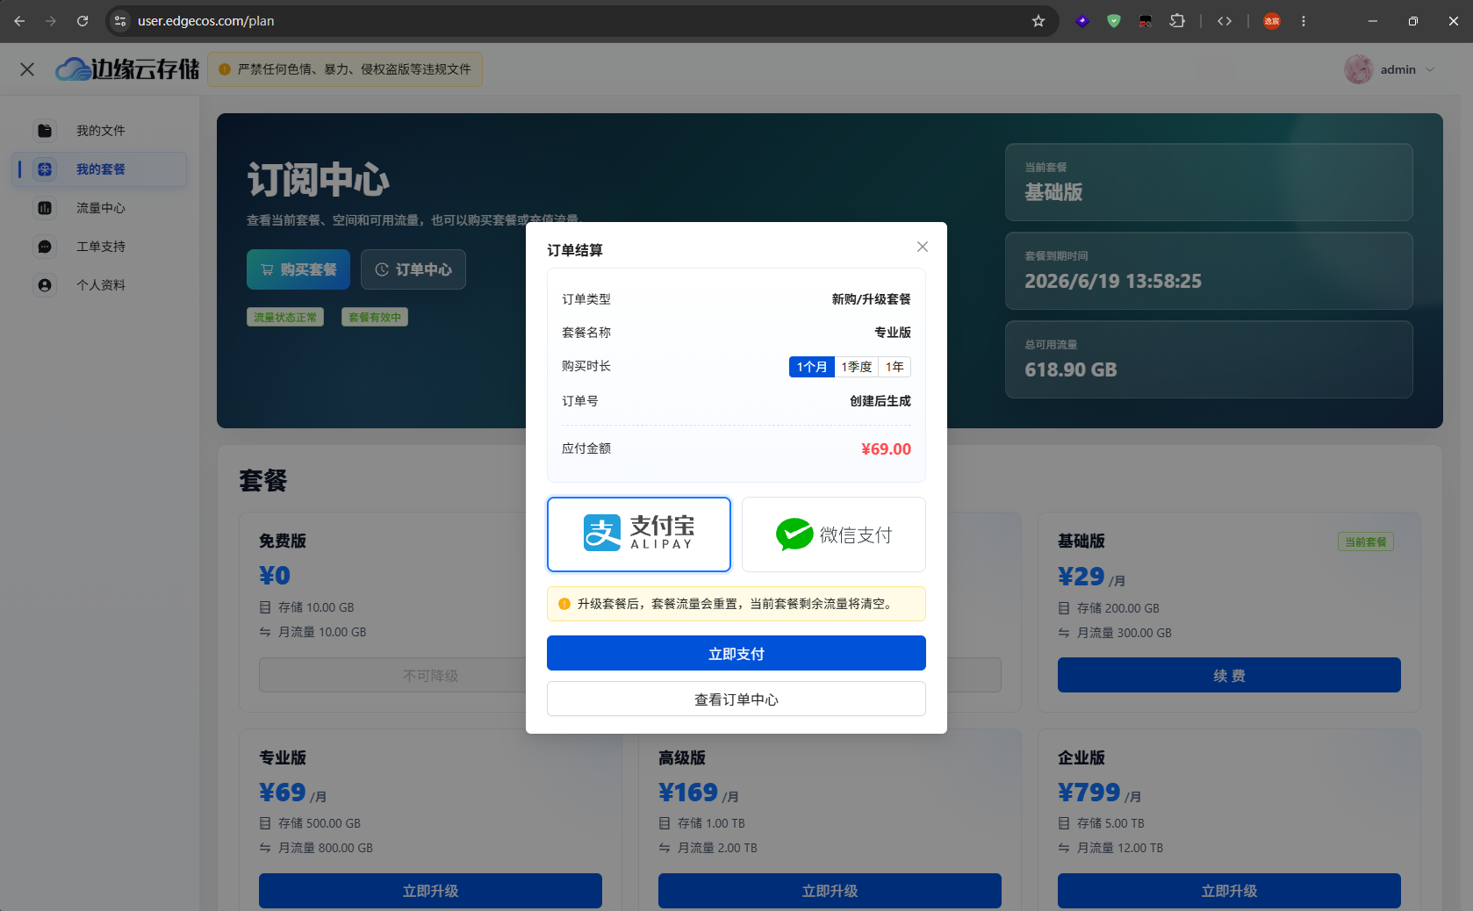Click the site info icon in address bar

(x=121, y=21)
